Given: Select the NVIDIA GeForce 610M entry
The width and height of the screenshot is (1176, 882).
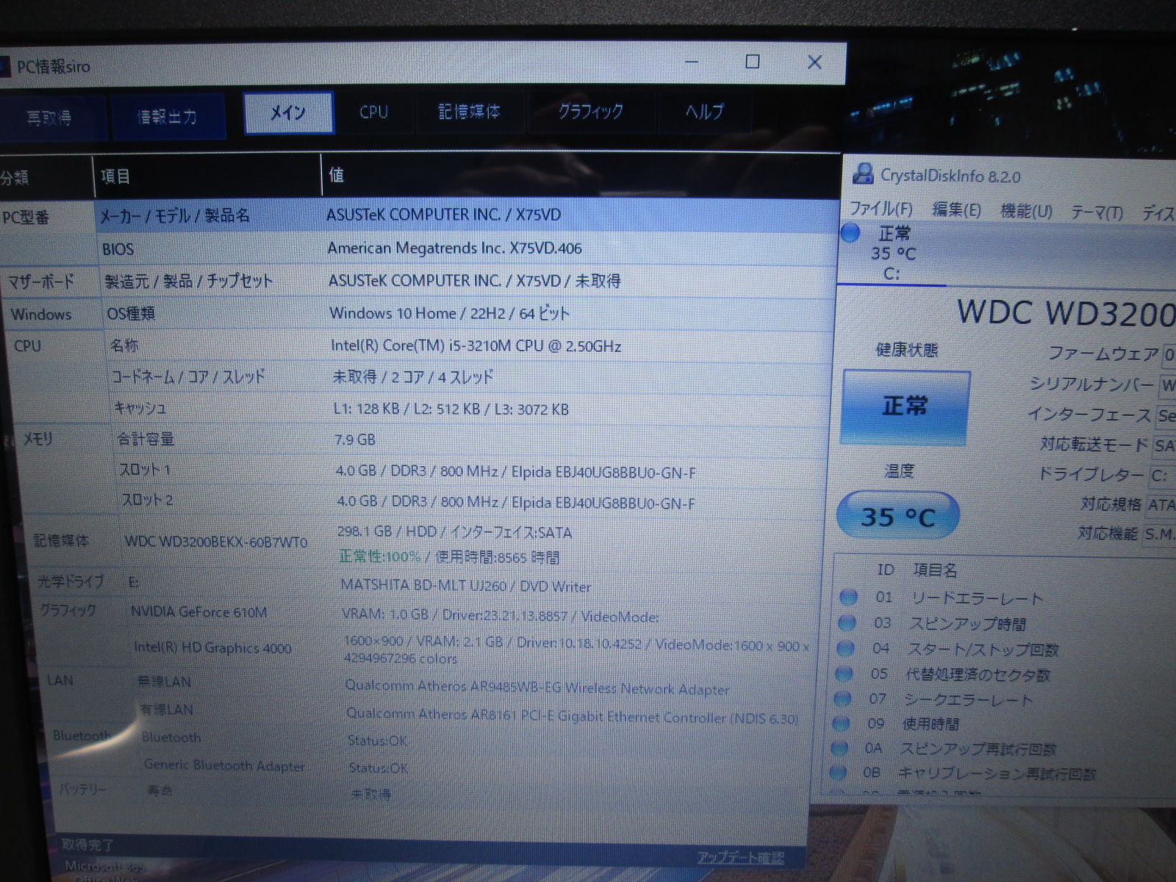Looking at the screenshot, I should (x=198, y=612).
